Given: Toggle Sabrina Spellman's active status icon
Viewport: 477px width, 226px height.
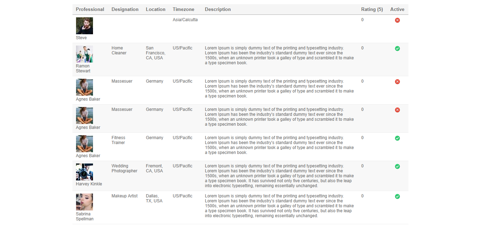Looking at the screenshot, I should point(397,196).
